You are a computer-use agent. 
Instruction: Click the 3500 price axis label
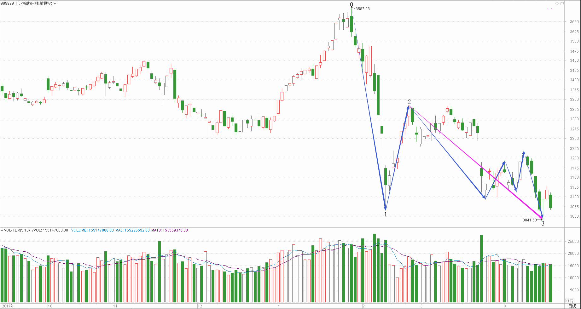574,41
